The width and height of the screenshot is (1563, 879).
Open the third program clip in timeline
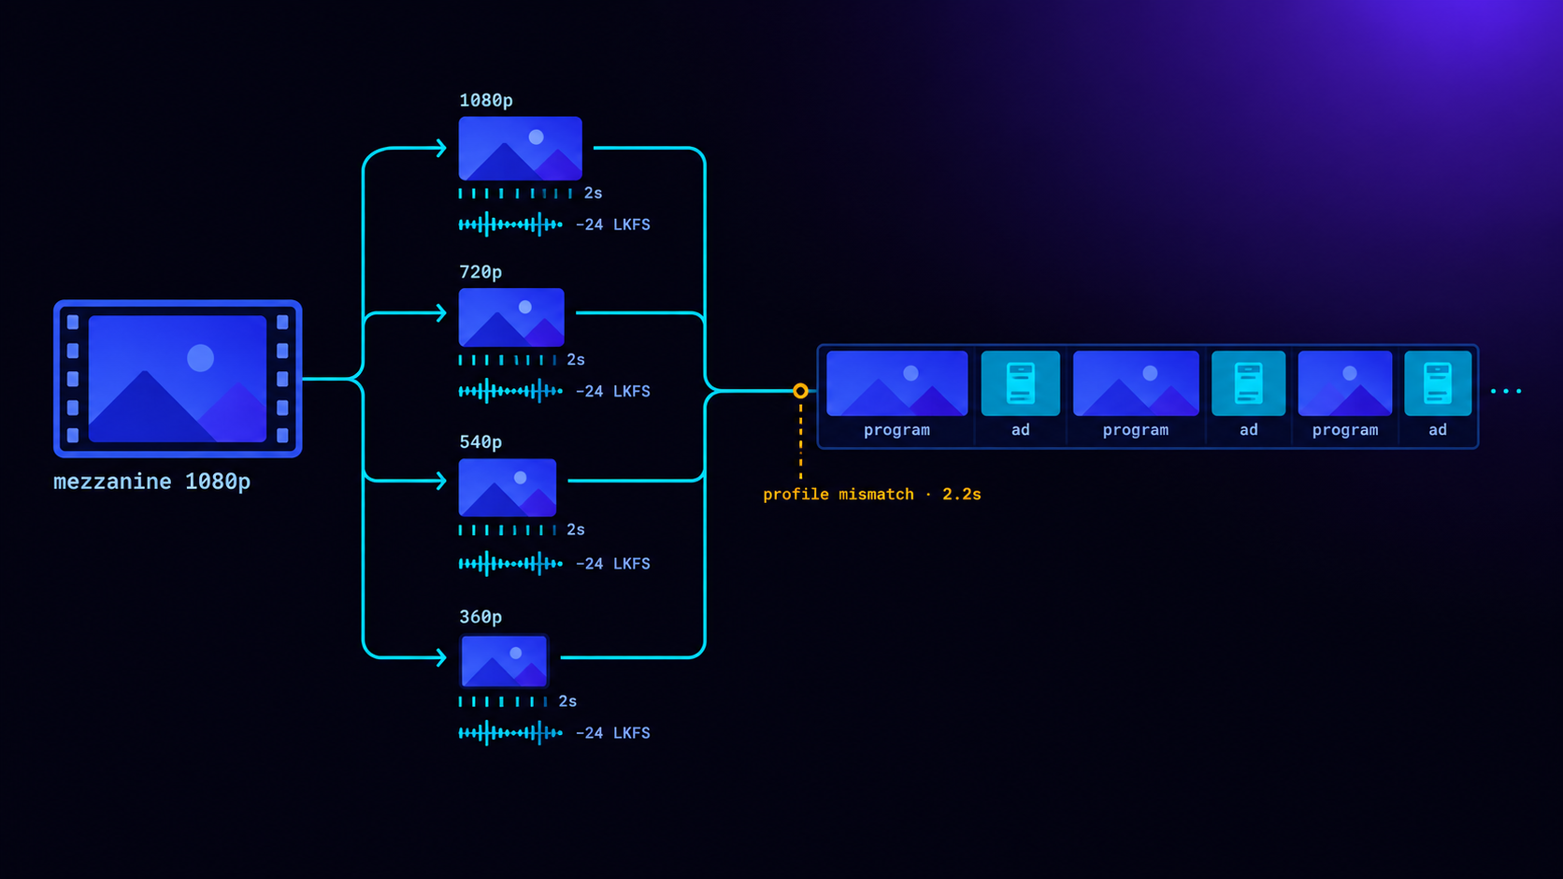point(1345,383)
